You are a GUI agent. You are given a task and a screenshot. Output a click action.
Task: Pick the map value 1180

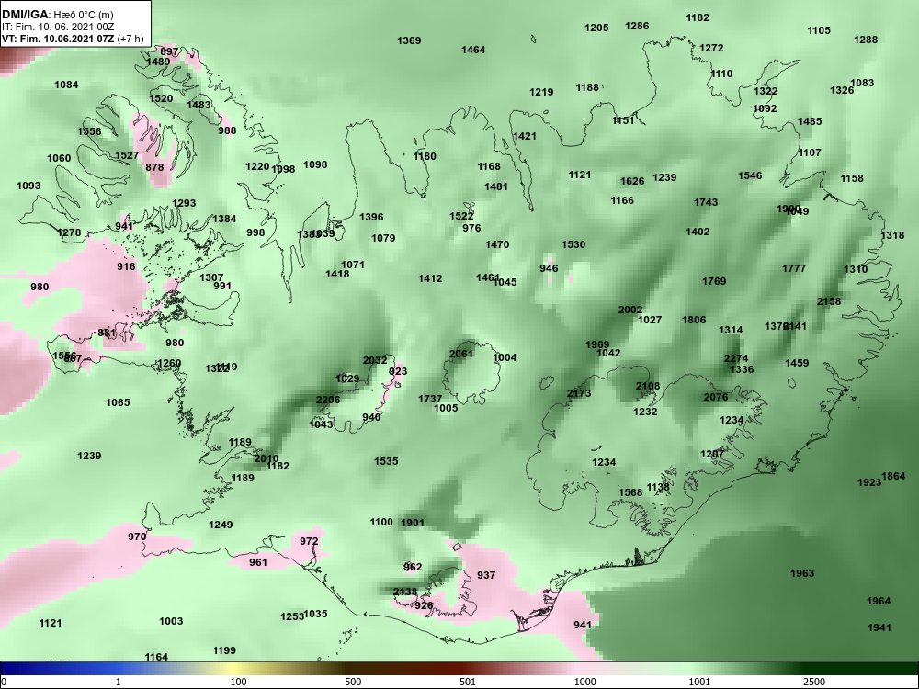click(x=425, y=156)
